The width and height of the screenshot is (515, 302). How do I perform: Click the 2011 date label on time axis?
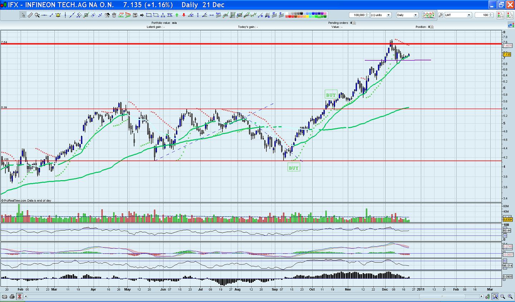(x=420, y=289)
